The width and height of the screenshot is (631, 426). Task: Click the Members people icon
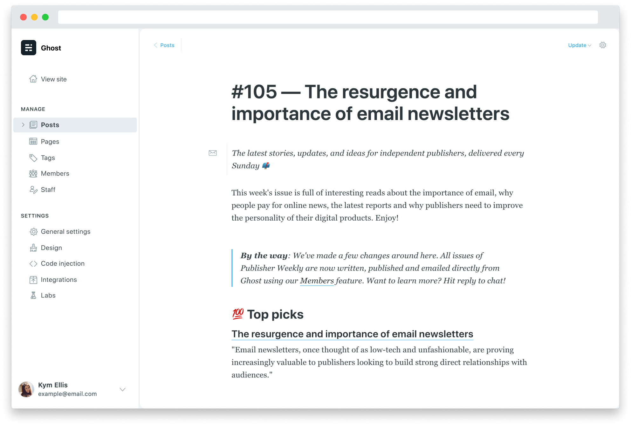tap(33, 174)
